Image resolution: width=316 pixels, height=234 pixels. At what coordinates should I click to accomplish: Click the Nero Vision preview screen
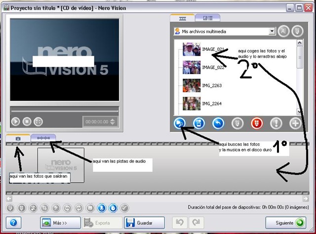pos(65,60)
